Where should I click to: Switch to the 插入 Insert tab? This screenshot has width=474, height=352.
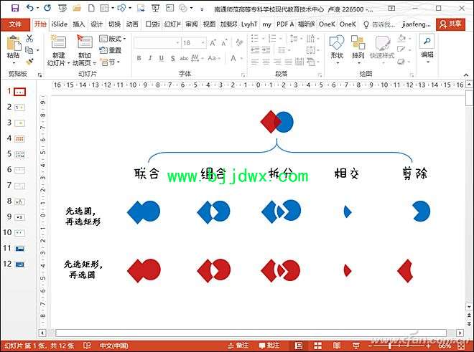pyautogui.click(x=78, y=24)
